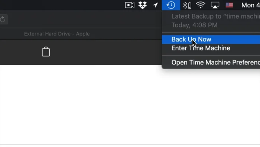Select Back Up Now
This screenshot has height=147, width=260.
(211, 39)
